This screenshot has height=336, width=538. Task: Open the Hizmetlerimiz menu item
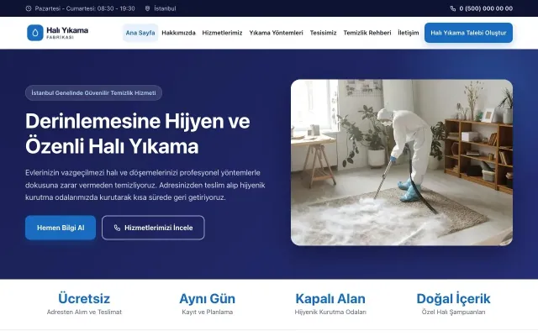point(222,33)
